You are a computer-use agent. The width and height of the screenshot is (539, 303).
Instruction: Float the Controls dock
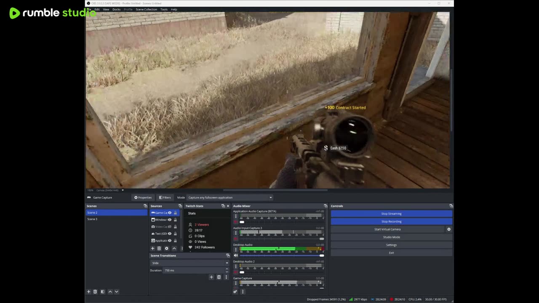(x=451, y=206)
